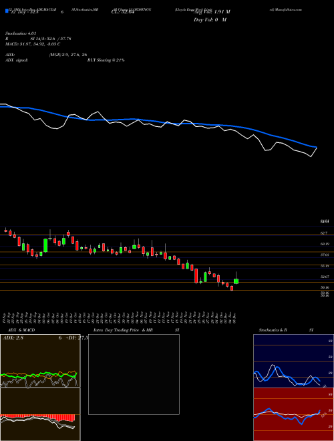
Task: Click the '+DY: 27.5' value in ADX panel
Action: pyautogui.click(x=77, y=338)
